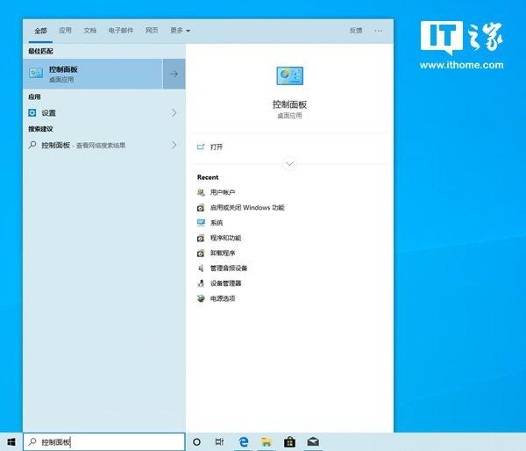
Task: Click the 电源选项 icon in Recent
Action: [x=201, y=298]
